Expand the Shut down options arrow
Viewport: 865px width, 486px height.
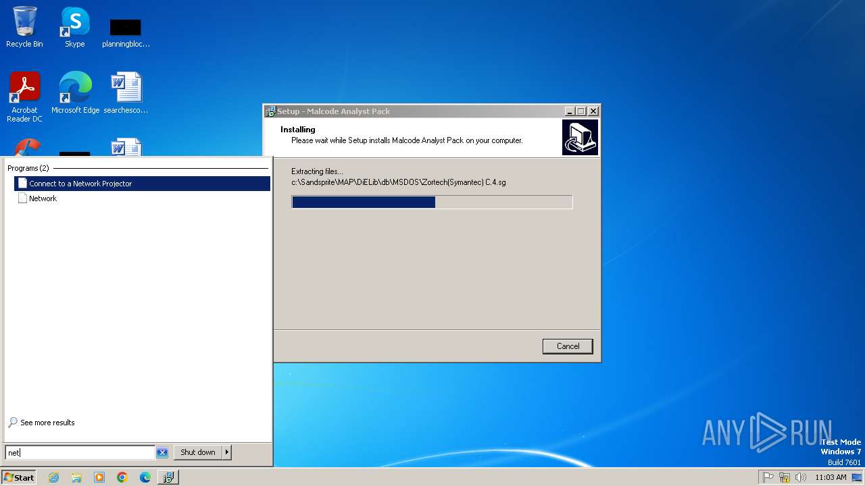[x=227, y=452]
